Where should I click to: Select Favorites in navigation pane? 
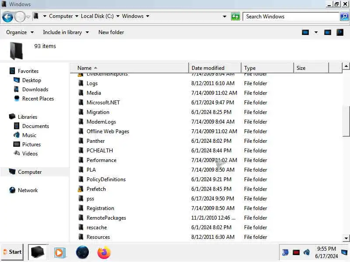click(x=28, y=71)
